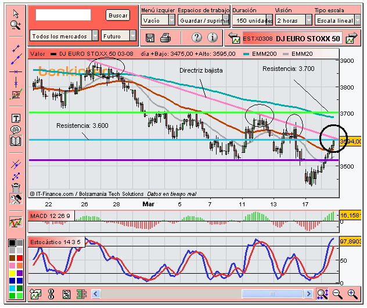Select the arrow pointer tool
Screen dimensions: 367x308
point(16,13)
